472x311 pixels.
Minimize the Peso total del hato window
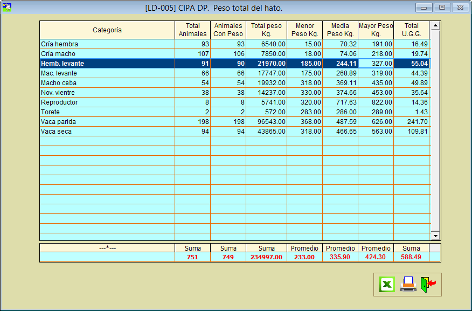(424, 8)
